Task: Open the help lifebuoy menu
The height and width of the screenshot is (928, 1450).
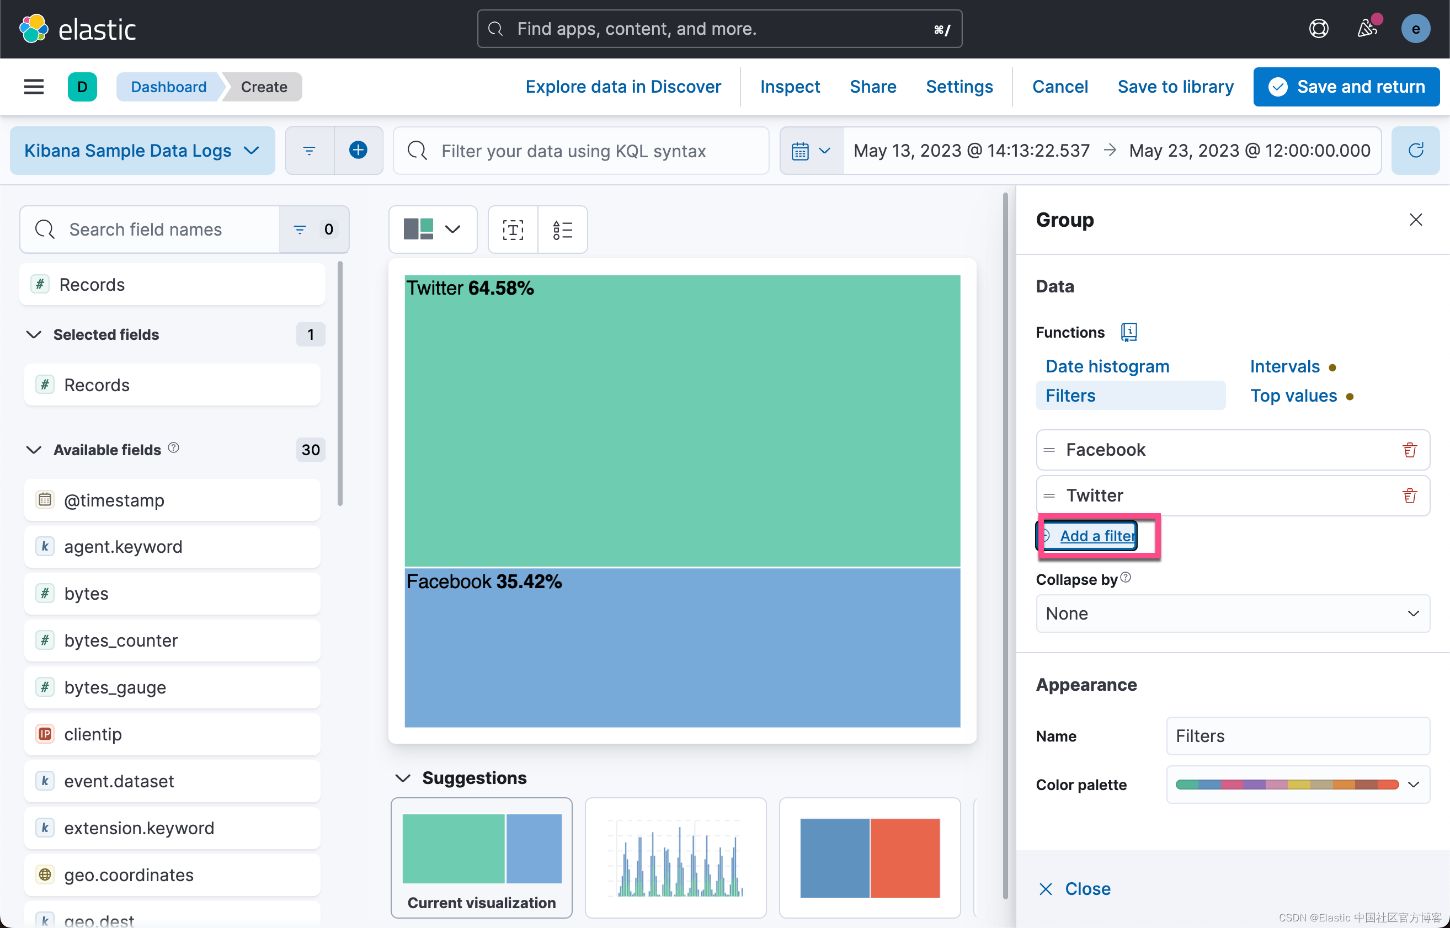Action: 1319,29
